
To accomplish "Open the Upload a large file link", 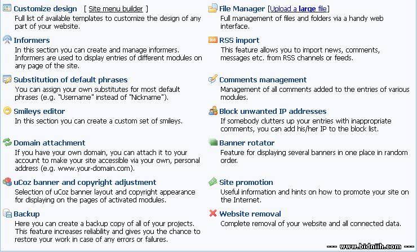I will point(299,9).
